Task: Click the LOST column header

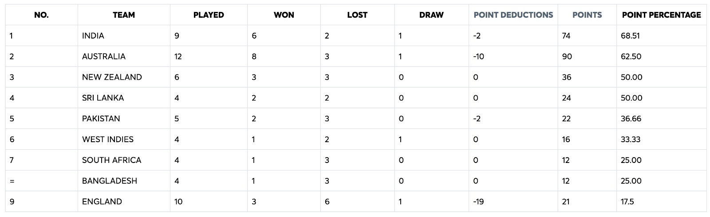Action: pos(357,15)
